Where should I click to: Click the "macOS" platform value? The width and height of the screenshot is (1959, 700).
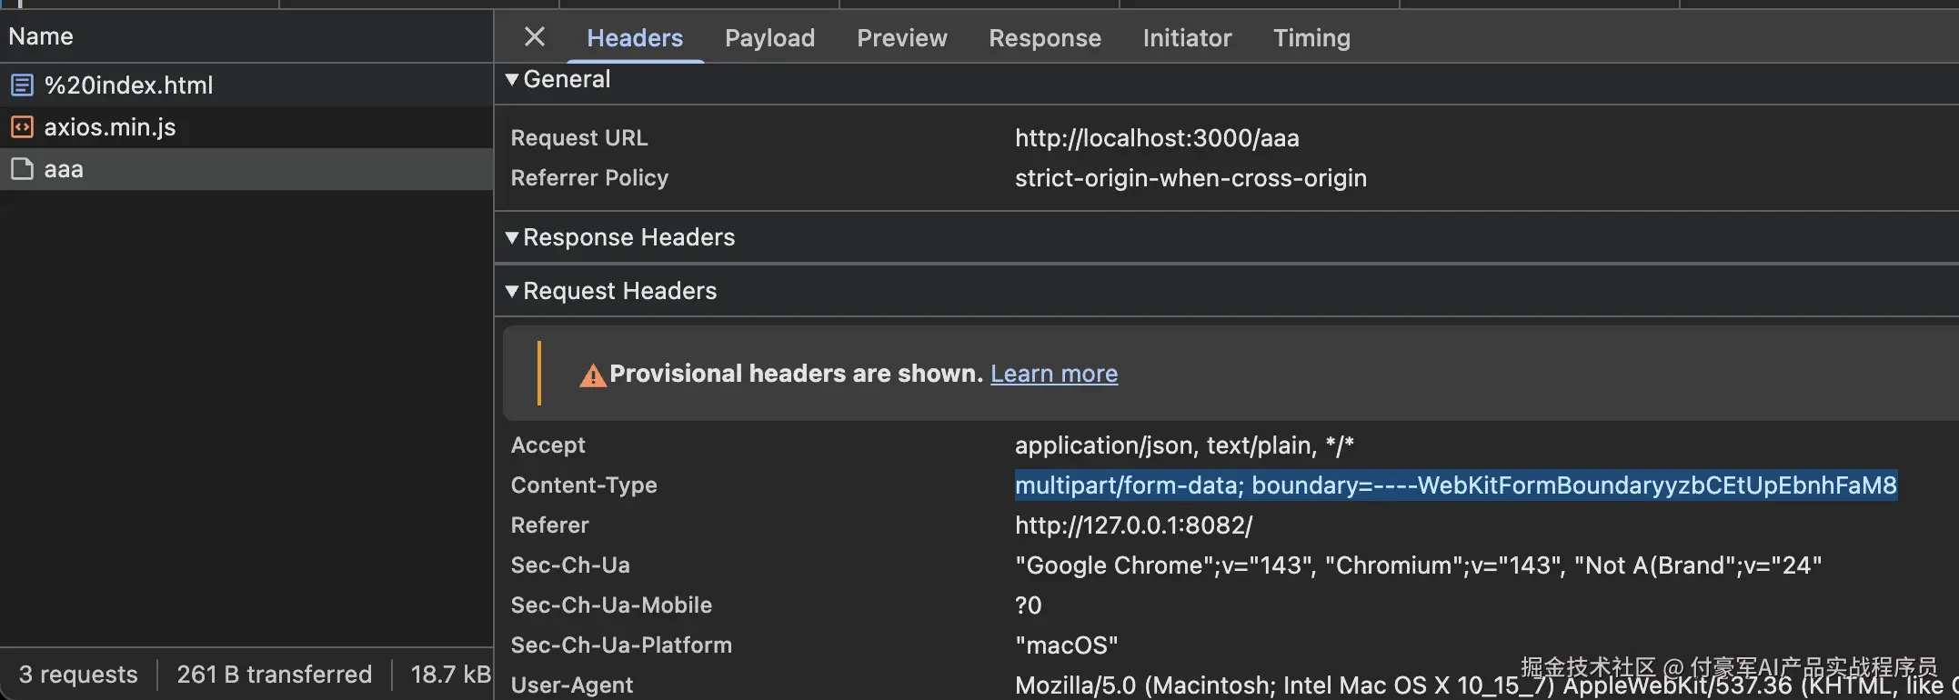click(x=1067, y=645)
